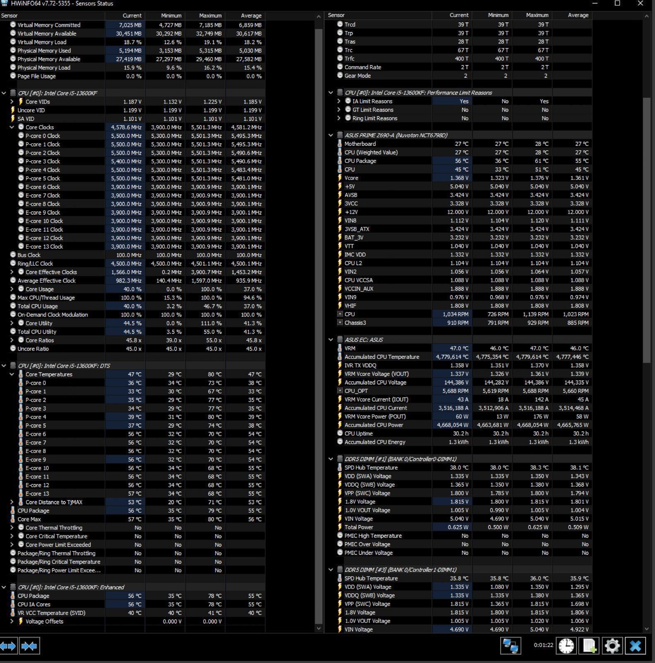Viewport: 655px width, 663px height.
Task: Click the thermometer icon beside Motherboard
Action: click(x=340, y=144)
